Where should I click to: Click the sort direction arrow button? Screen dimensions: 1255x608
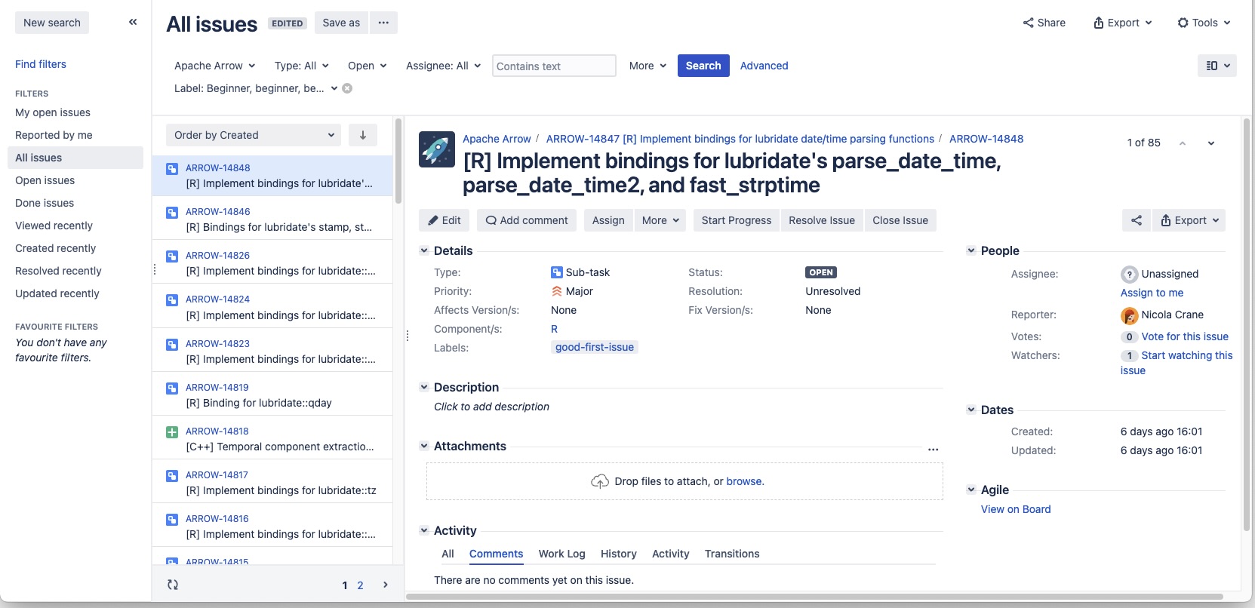pos(363,135)
